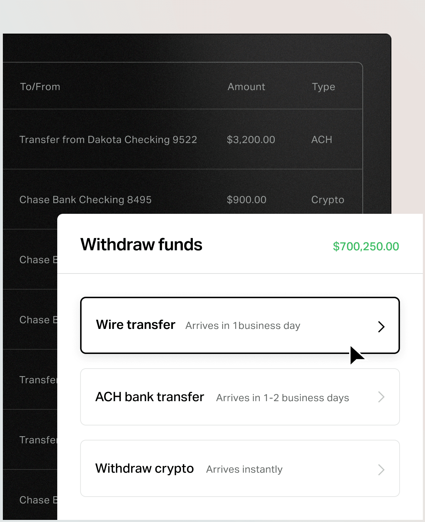Click the $900.00 crypto transaction amount
Viewport: 425px width, 522px height.
[x=246, y=200]
